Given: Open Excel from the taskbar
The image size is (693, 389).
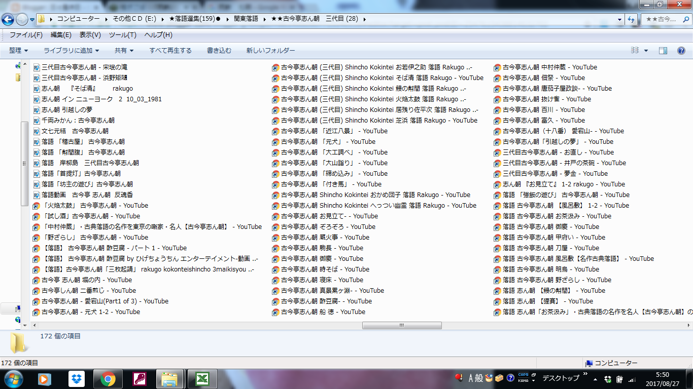Looking at the screenshot, I should [202, 379].
